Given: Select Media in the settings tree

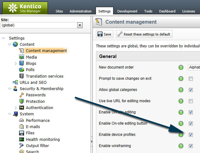Looking at the screenshot, I should 31,57.
